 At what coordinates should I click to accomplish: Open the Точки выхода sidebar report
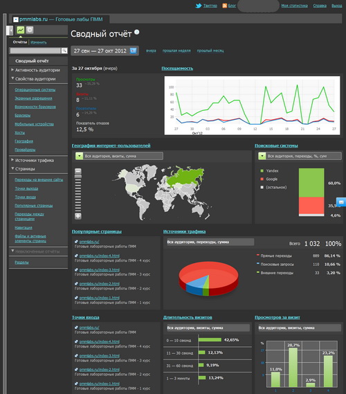26,188
